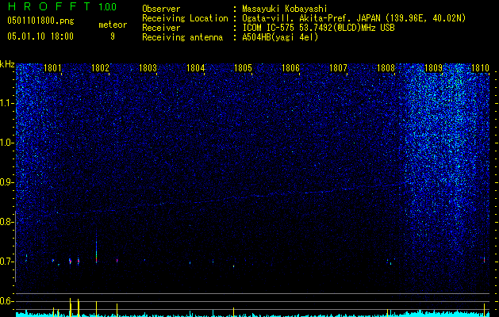Click the meteor count value 9
Screen dimensions: 499x317
113,36
